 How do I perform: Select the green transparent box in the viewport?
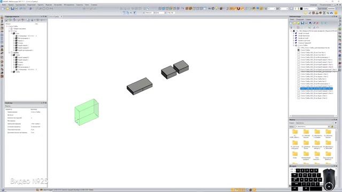coord(87,112)
